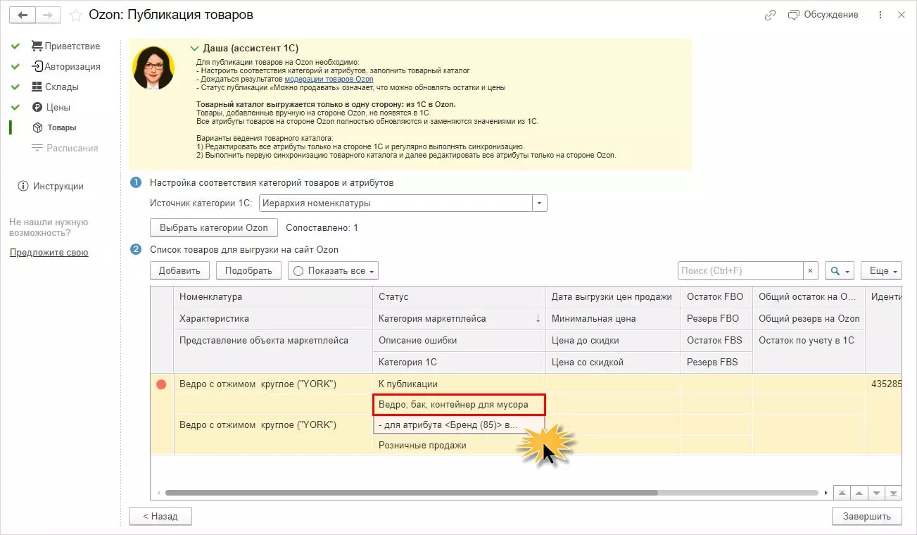917x535 pixels.
Task: Move down one table row
Action: [x=876, y=493]
